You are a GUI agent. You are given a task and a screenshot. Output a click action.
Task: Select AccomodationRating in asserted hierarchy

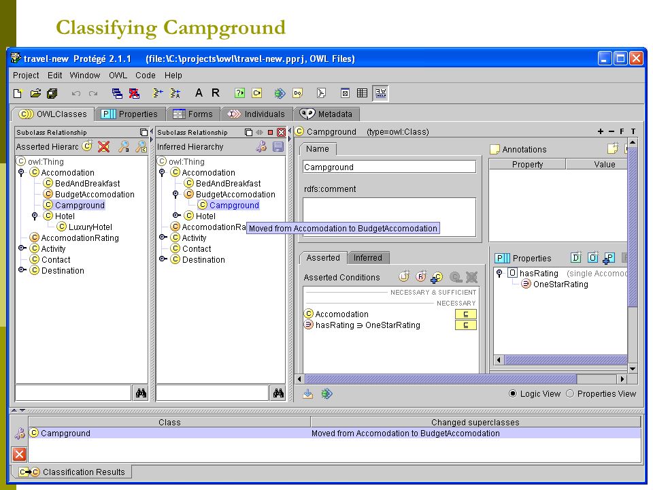point(80,238)
